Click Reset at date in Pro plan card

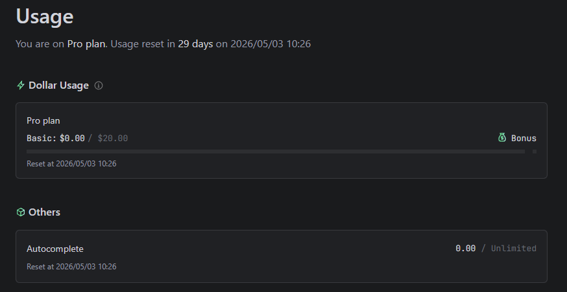[71, 164]
